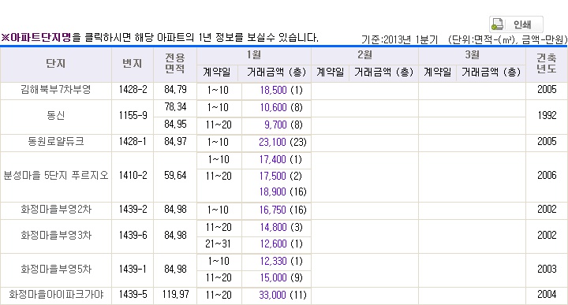
Task: Click contract date 21~31 for 화정마을부영3차
Action: [x=218, y=244]
